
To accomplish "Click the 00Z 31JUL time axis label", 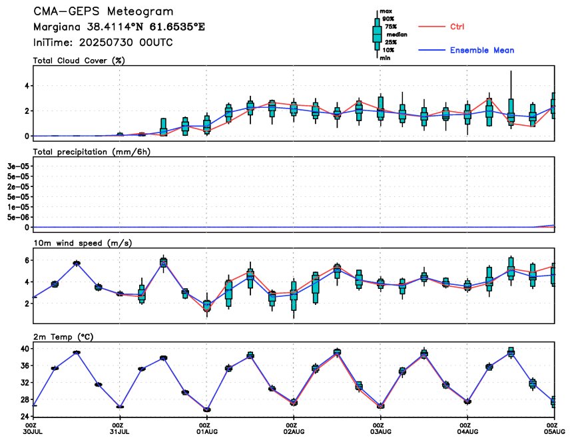I will (120, 428).
